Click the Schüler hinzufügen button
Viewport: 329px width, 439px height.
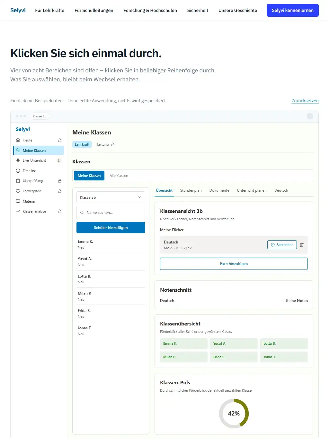click(x=111, y=228)
